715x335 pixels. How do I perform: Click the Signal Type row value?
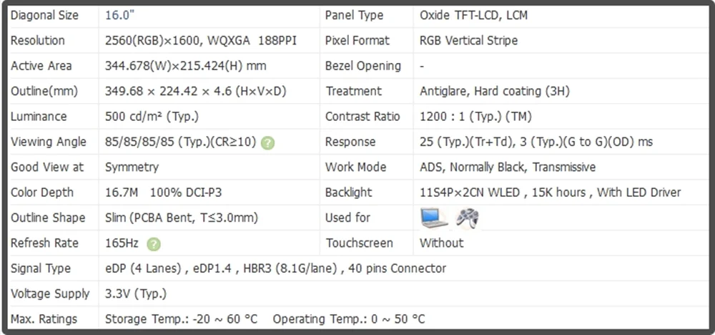click(x=275, y=268)
